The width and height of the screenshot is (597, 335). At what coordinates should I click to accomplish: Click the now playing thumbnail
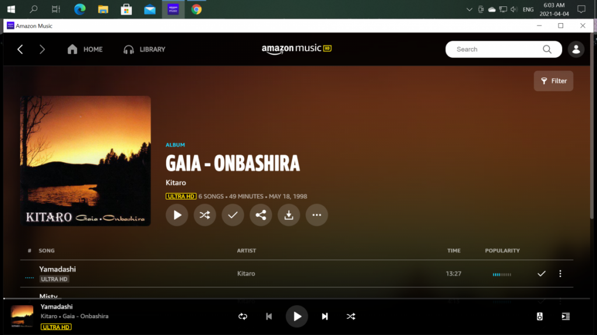pyautogui.click(x=22, y=316)
